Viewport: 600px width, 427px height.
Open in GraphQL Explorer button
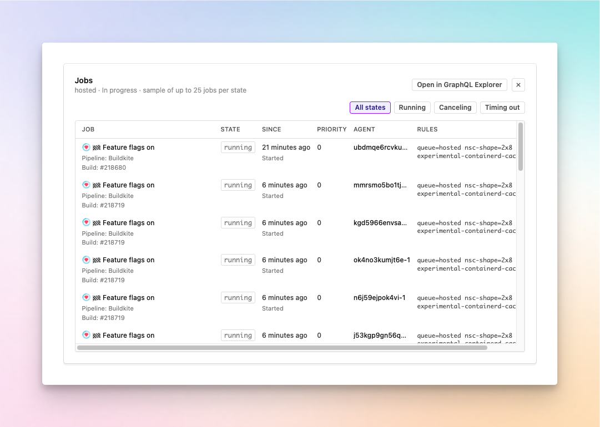pyautogui.click(x=459, y=85)
